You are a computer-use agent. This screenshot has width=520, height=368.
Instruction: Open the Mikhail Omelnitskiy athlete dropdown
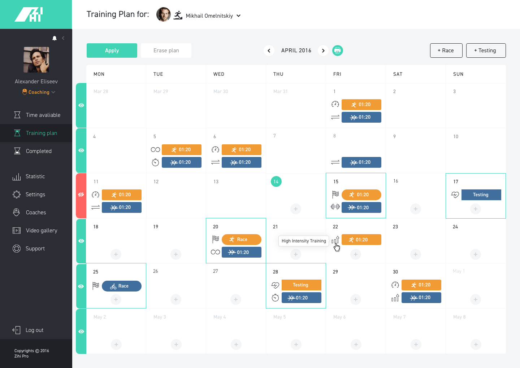point(238,16)
